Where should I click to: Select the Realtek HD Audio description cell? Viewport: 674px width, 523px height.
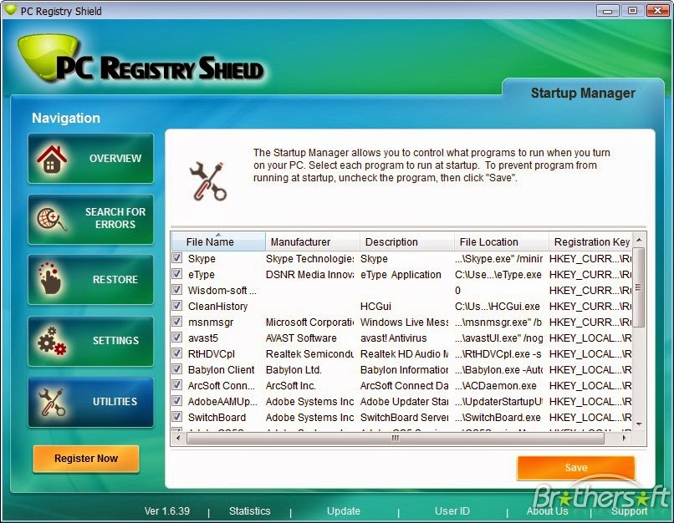pyautogui.click(x=404, y=354)
